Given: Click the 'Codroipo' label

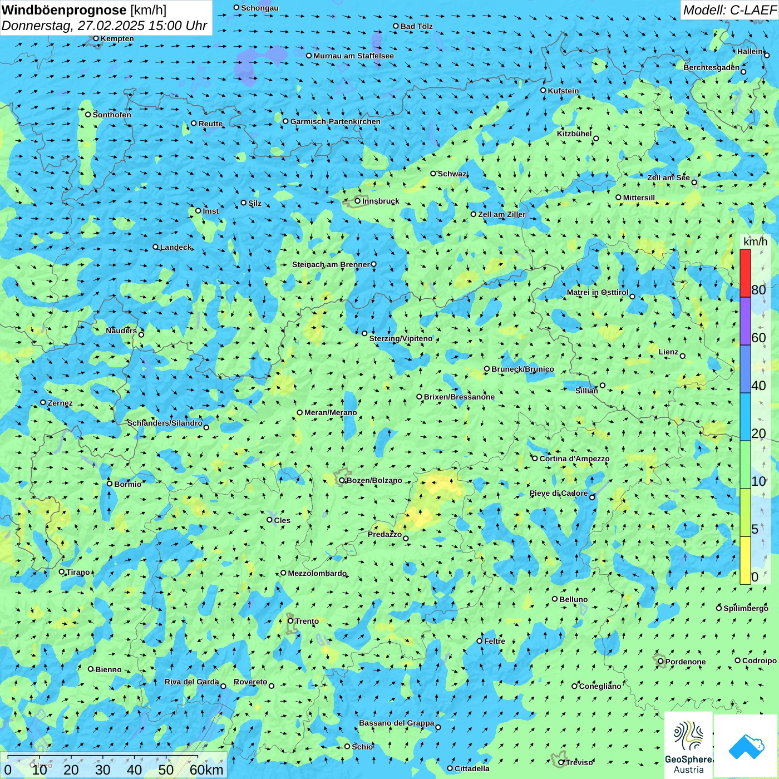Looking at the screenshot, I should tap(760, 660).
